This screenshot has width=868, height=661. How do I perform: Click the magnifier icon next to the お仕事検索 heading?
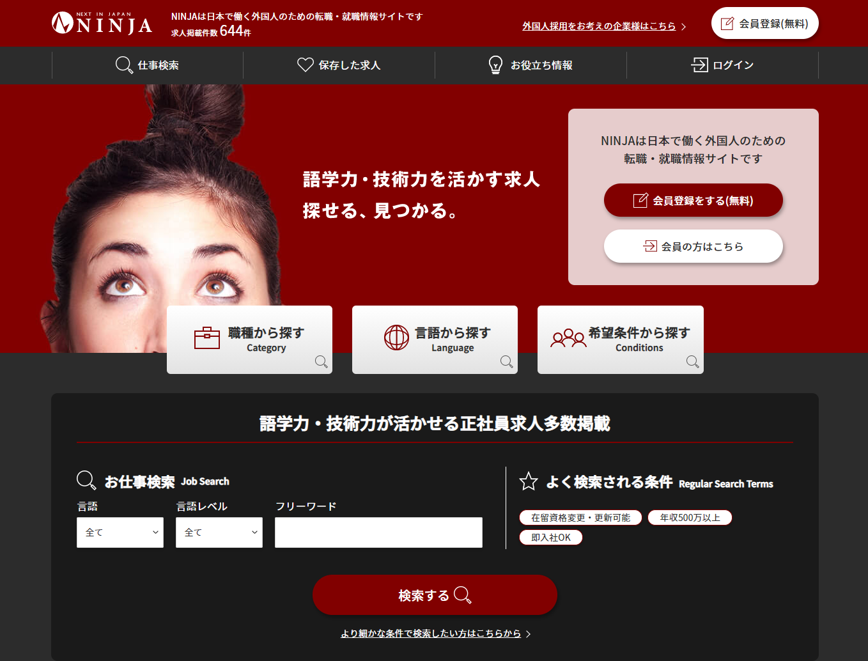86,480
